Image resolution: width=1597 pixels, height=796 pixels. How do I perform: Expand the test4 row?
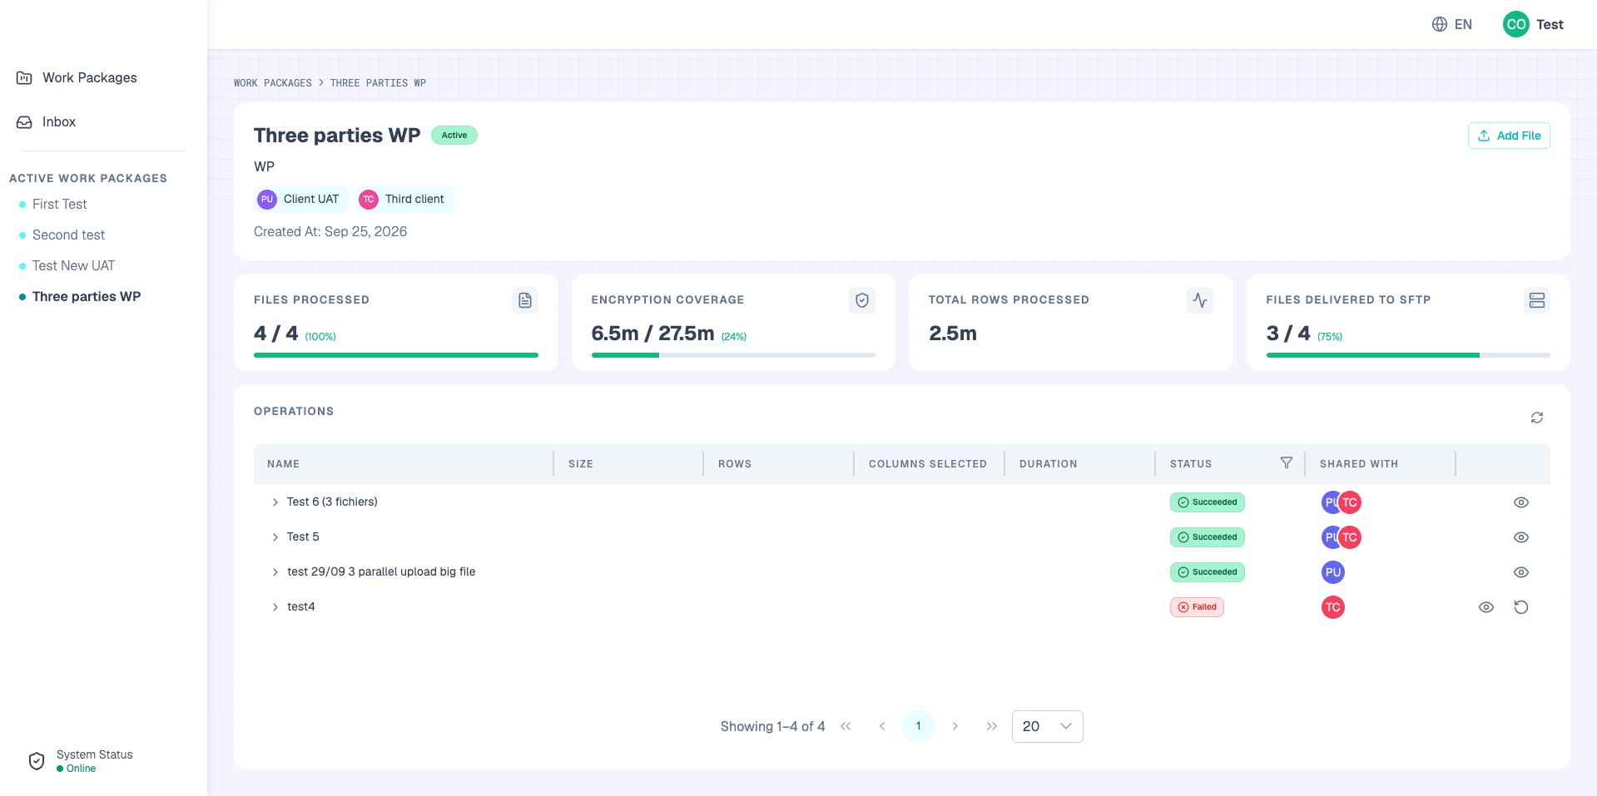click(x=275, y=607)
